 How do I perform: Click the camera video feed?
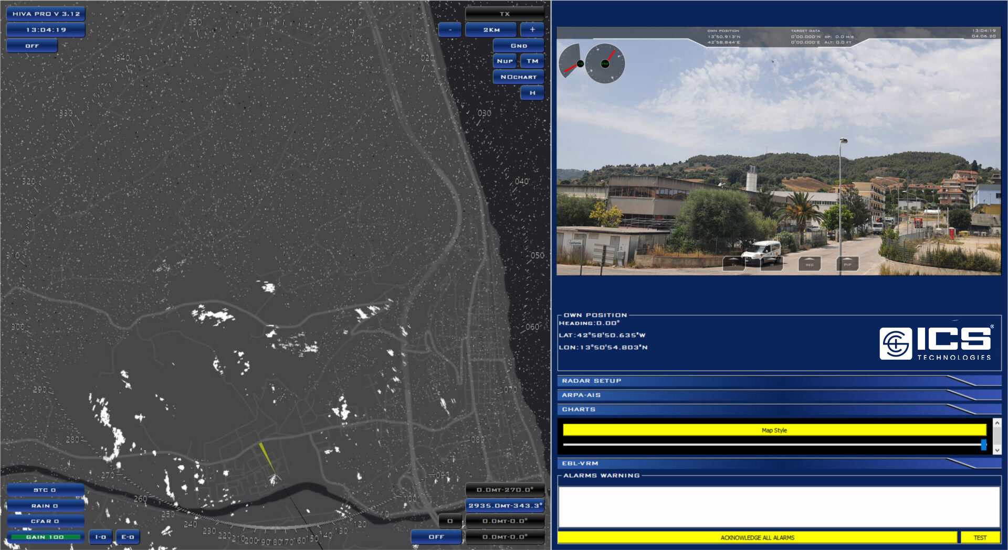coord(779,151)
